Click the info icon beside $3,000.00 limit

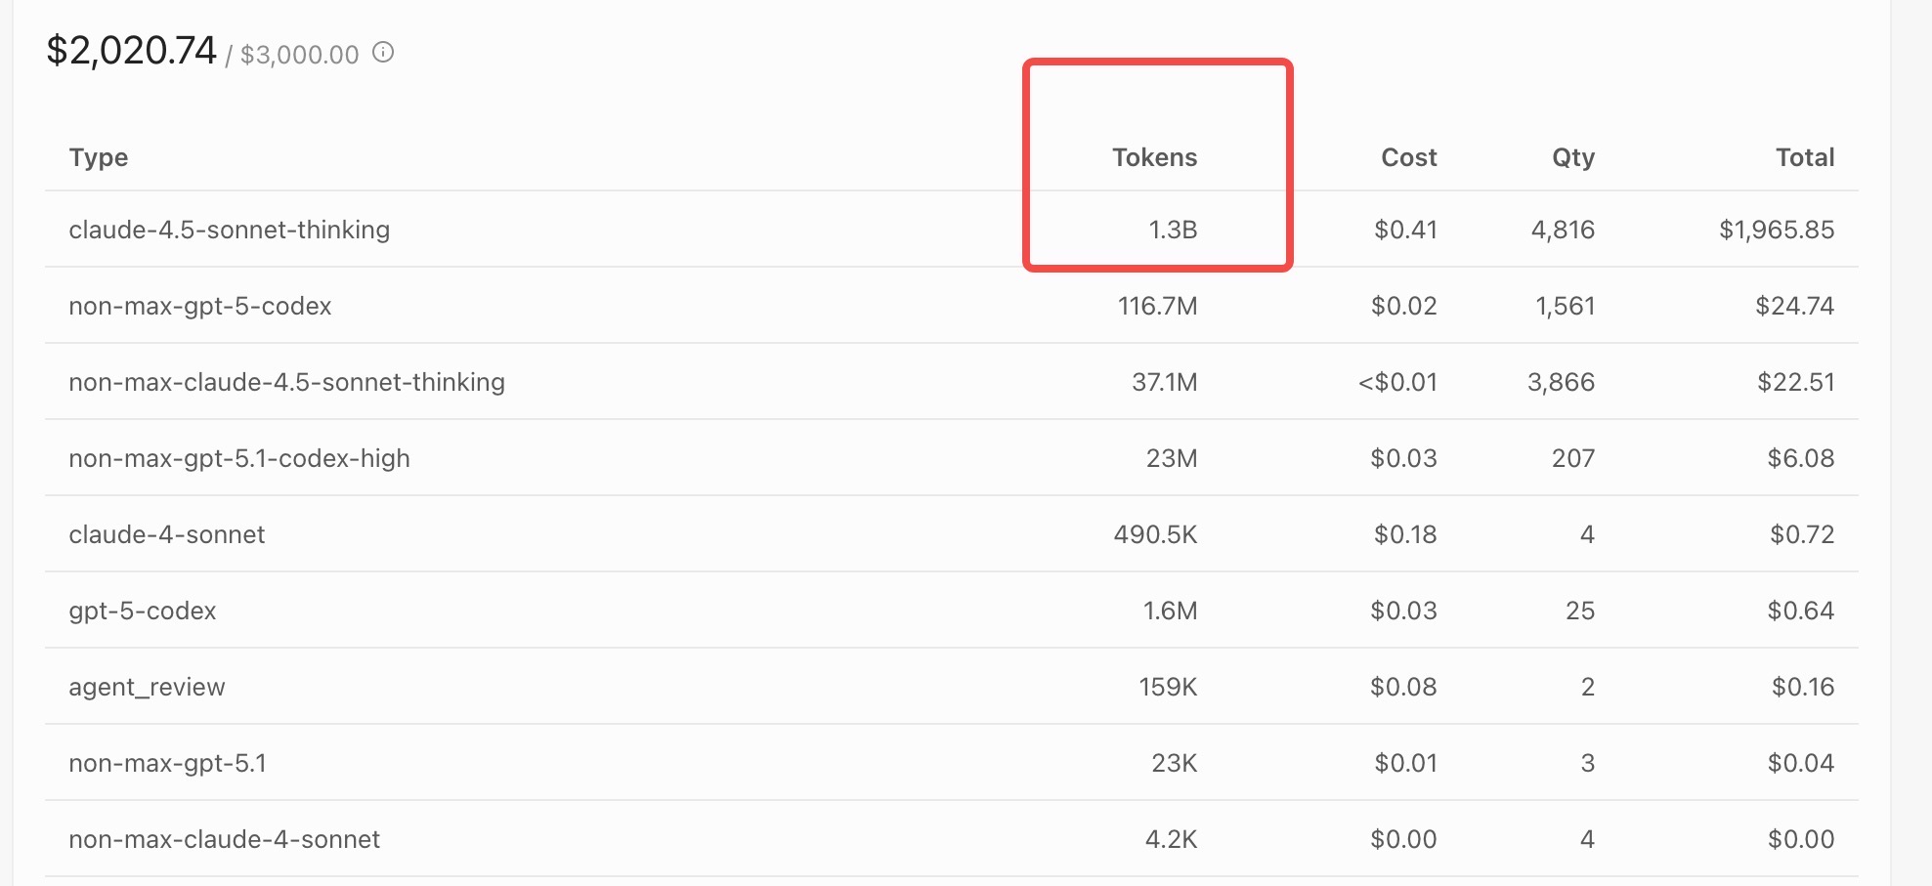pos(383,53)
